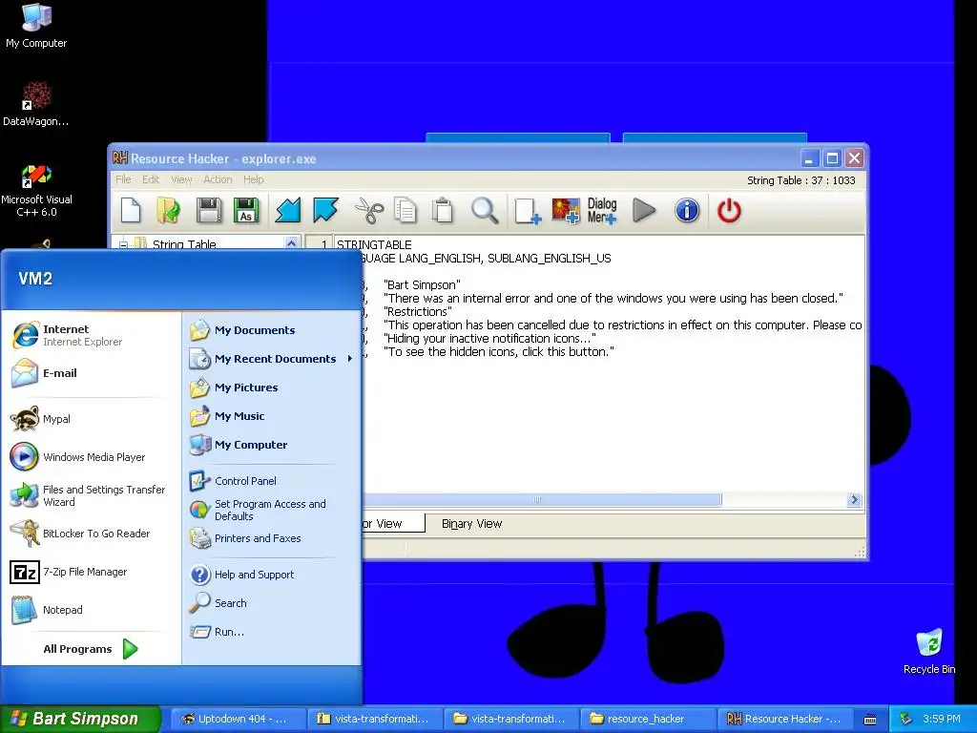Click the red power Exit icon

(x=729, y=211)
